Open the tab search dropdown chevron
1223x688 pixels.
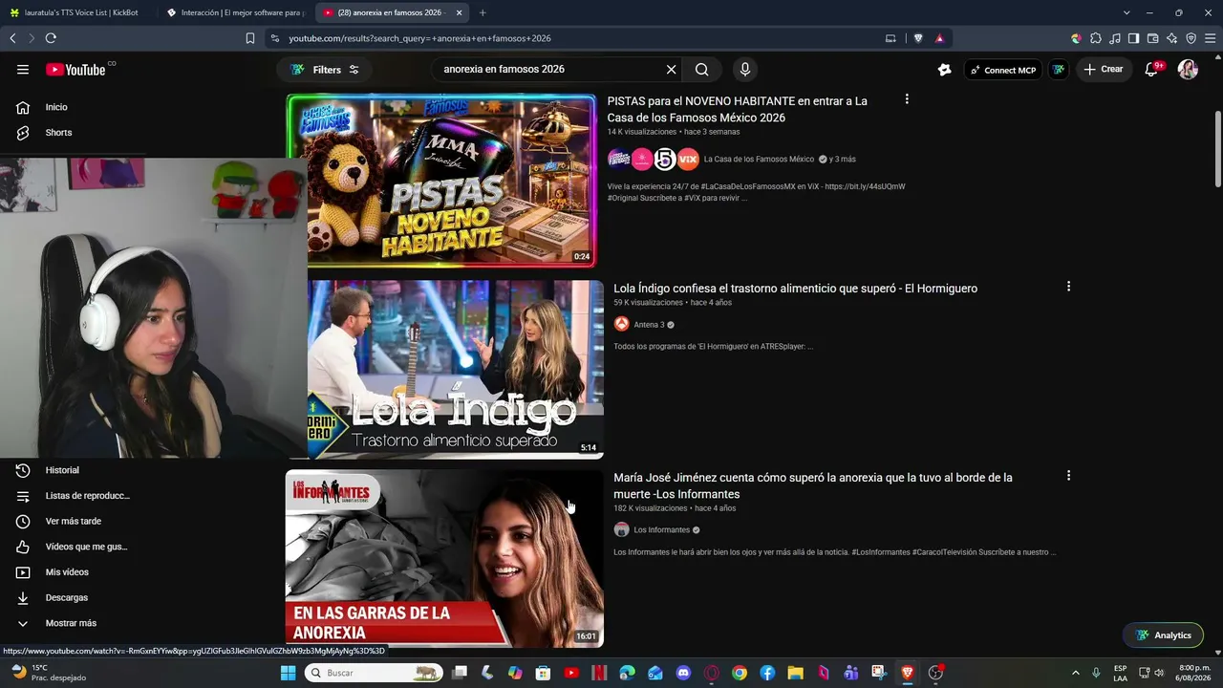coord(1126,12)
